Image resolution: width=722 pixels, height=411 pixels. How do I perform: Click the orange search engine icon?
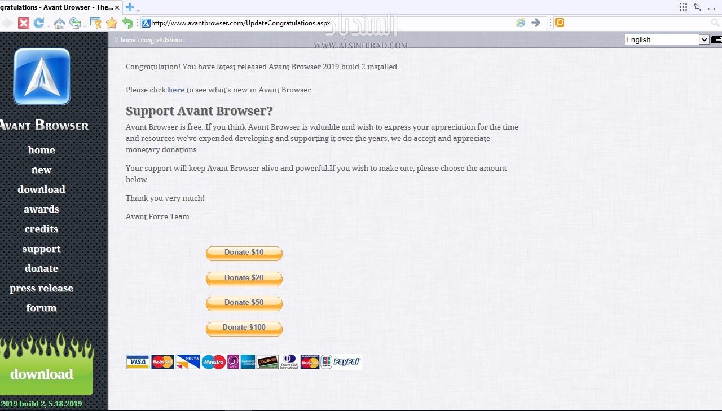(x=559, y=23)
